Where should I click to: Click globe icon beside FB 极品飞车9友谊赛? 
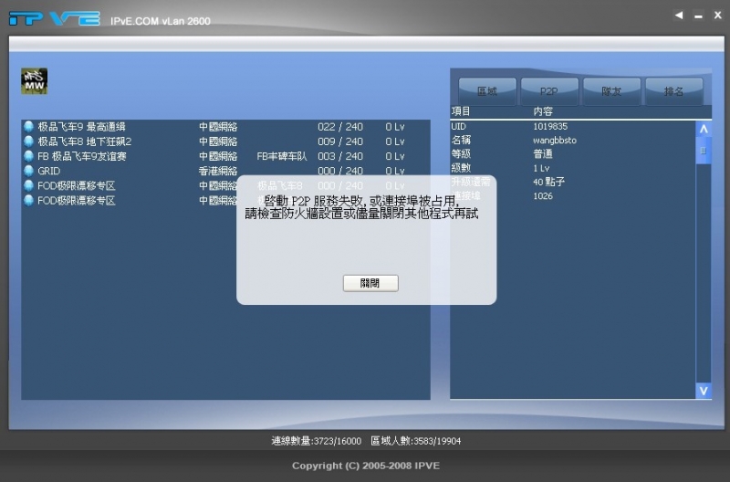click(x=29, y=156)
